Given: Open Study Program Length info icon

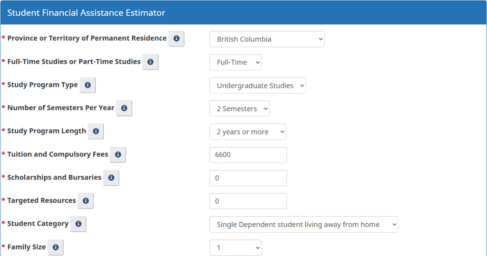Looking at the screenshot, I should (x=96, y=131).
